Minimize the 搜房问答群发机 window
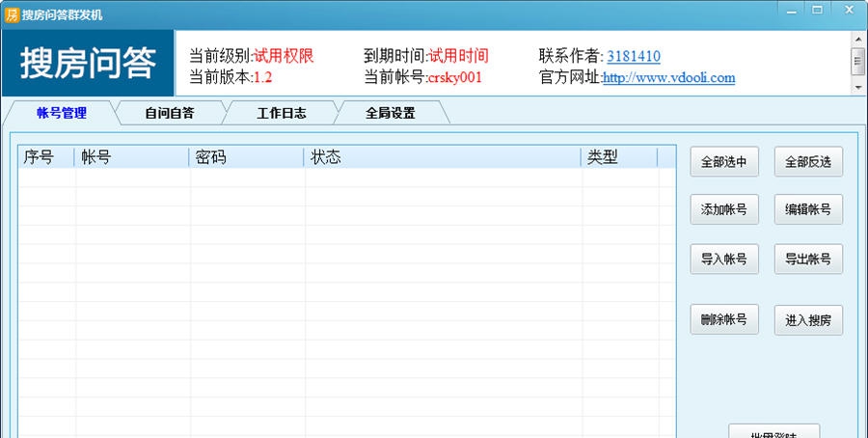This screenshot has width=868, height=438. click(792, 10)
